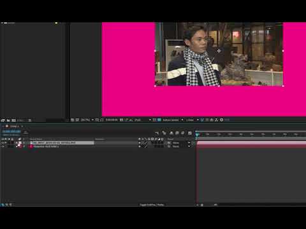Toggle shy switch on the video layer
This screenshot has width=306, height=229.
pyautogui.click(x=140, y=143)
